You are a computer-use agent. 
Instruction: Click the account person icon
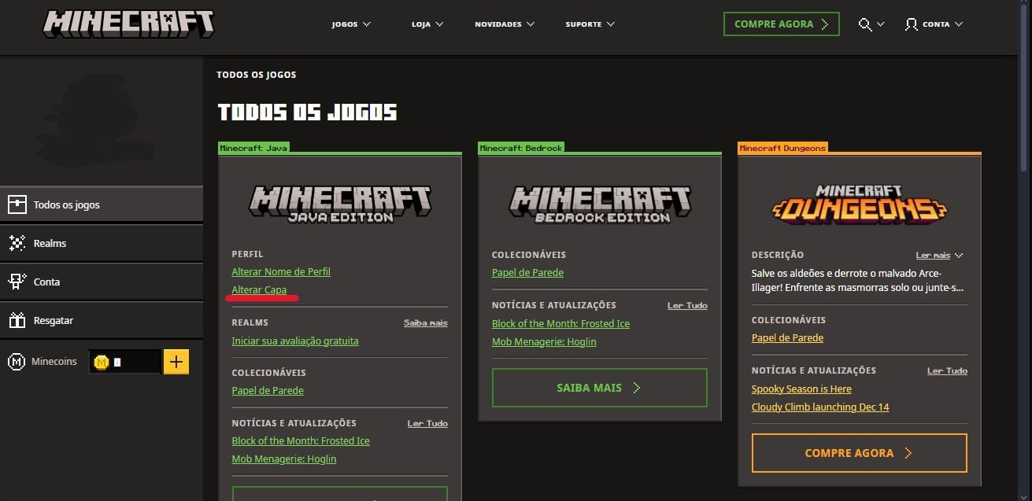pos(912,24)
